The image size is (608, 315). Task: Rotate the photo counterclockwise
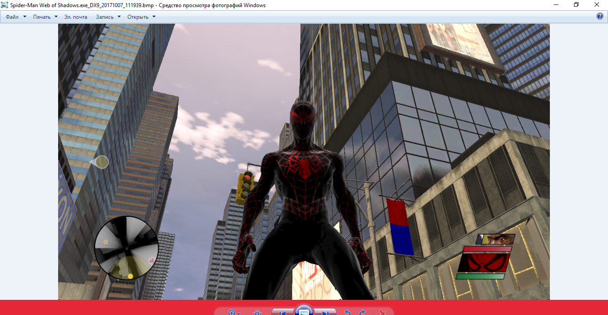[346, 312]
